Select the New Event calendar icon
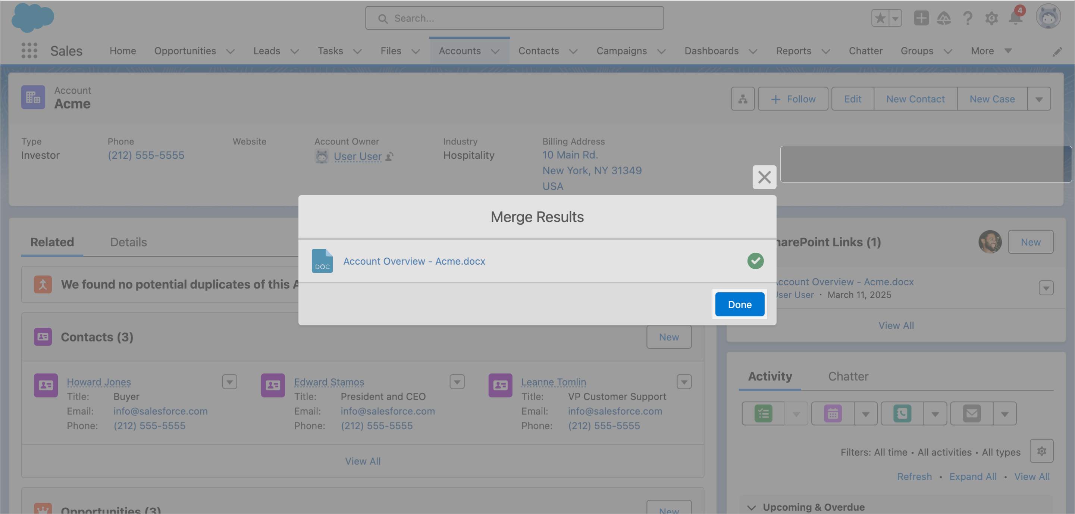 (x=832, y=413)
